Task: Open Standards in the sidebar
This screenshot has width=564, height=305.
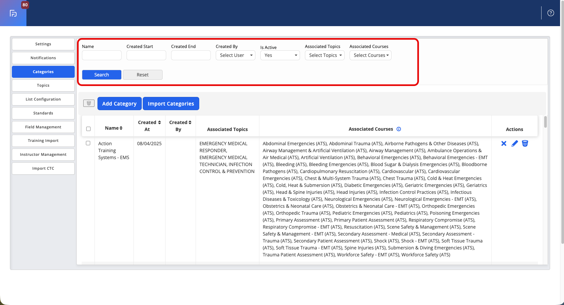Action: (43, 113)
